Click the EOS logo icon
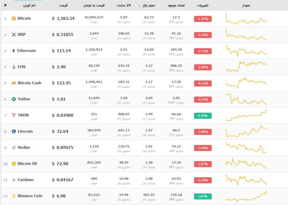 click(14, 67)
